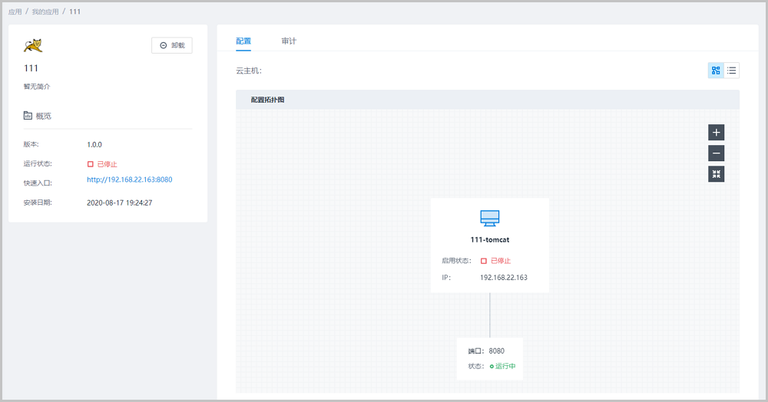Click the 概览 overview icon

28,116
